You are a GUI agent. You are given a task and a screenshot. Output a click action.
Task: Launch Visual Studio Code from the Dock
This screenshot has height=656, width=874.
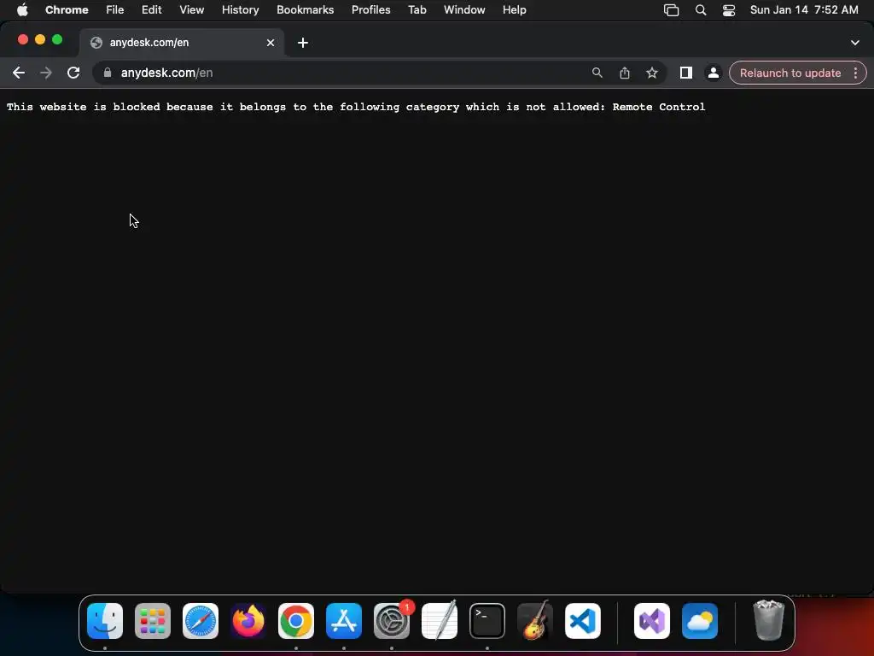[582, 620]
